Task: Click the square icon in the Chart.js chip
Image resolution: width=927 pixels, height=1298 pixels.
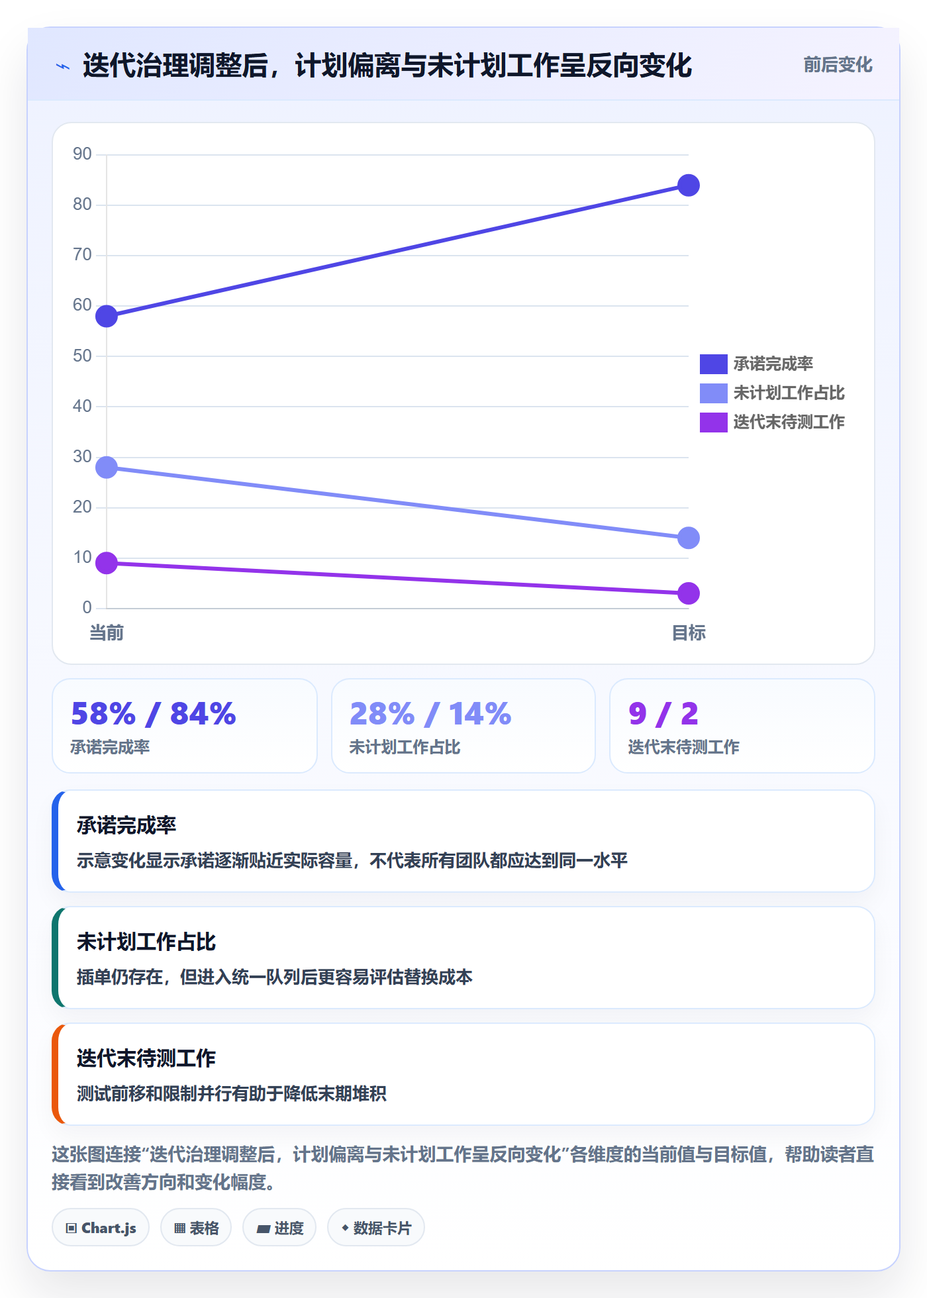Action: pos(72,1228)
